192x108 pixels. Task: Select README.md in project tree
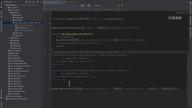tap(22, 28)
